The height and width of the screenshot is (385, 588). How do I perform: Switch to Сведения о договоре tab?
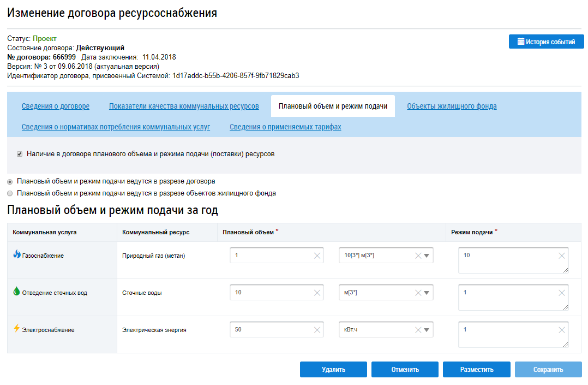56,106
